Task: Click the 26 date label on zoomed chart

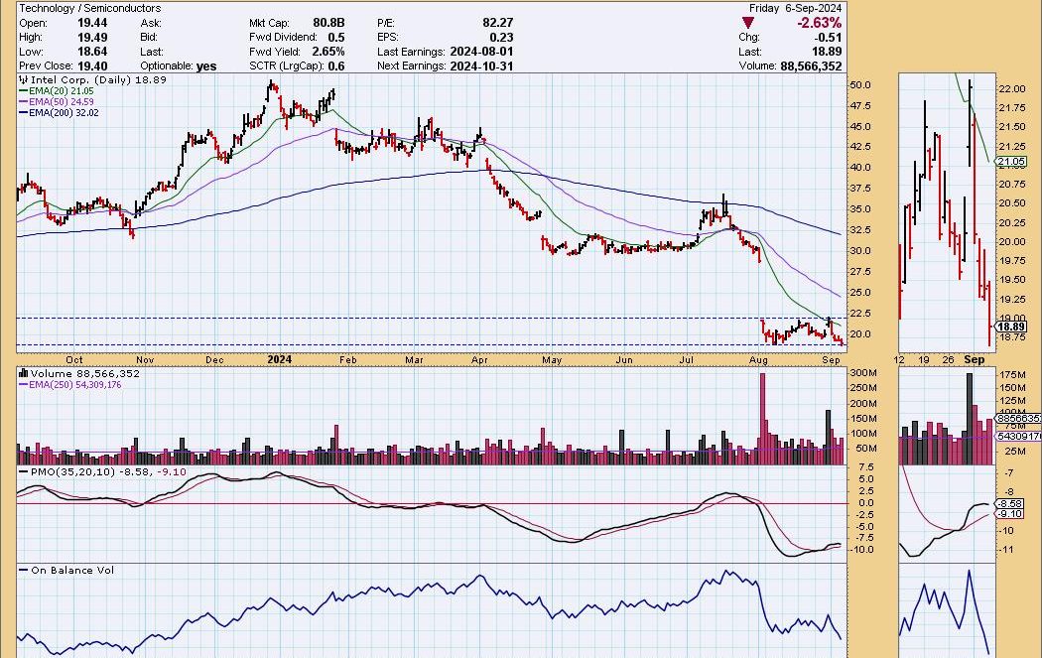Action: pos(948,360)
